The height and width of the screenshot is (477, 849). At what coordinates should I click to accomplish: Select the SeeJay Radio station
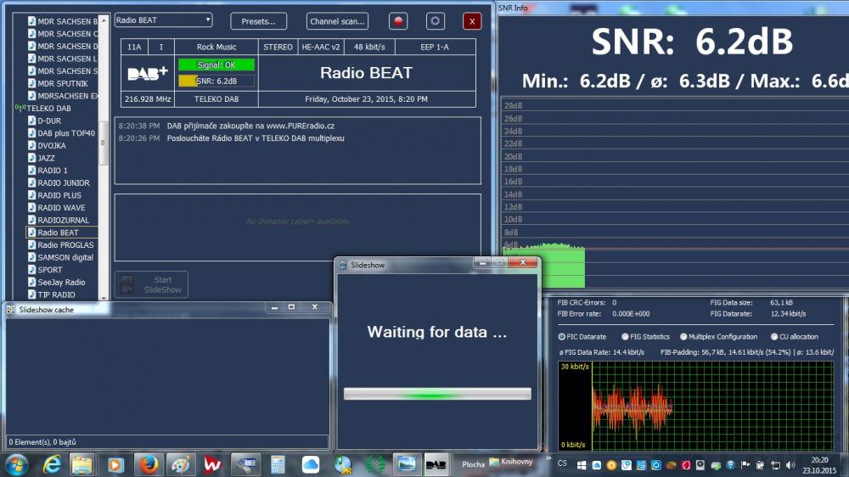click(56, 283)
